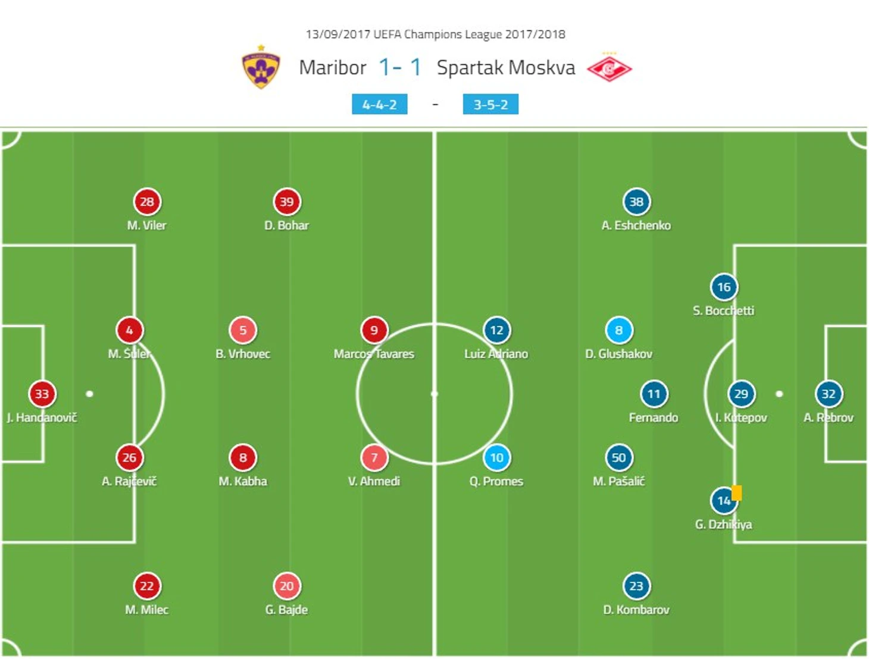Select goalkeeper number 32 A. Rebrov
869x659 pixels.
[x=829, y=394]
